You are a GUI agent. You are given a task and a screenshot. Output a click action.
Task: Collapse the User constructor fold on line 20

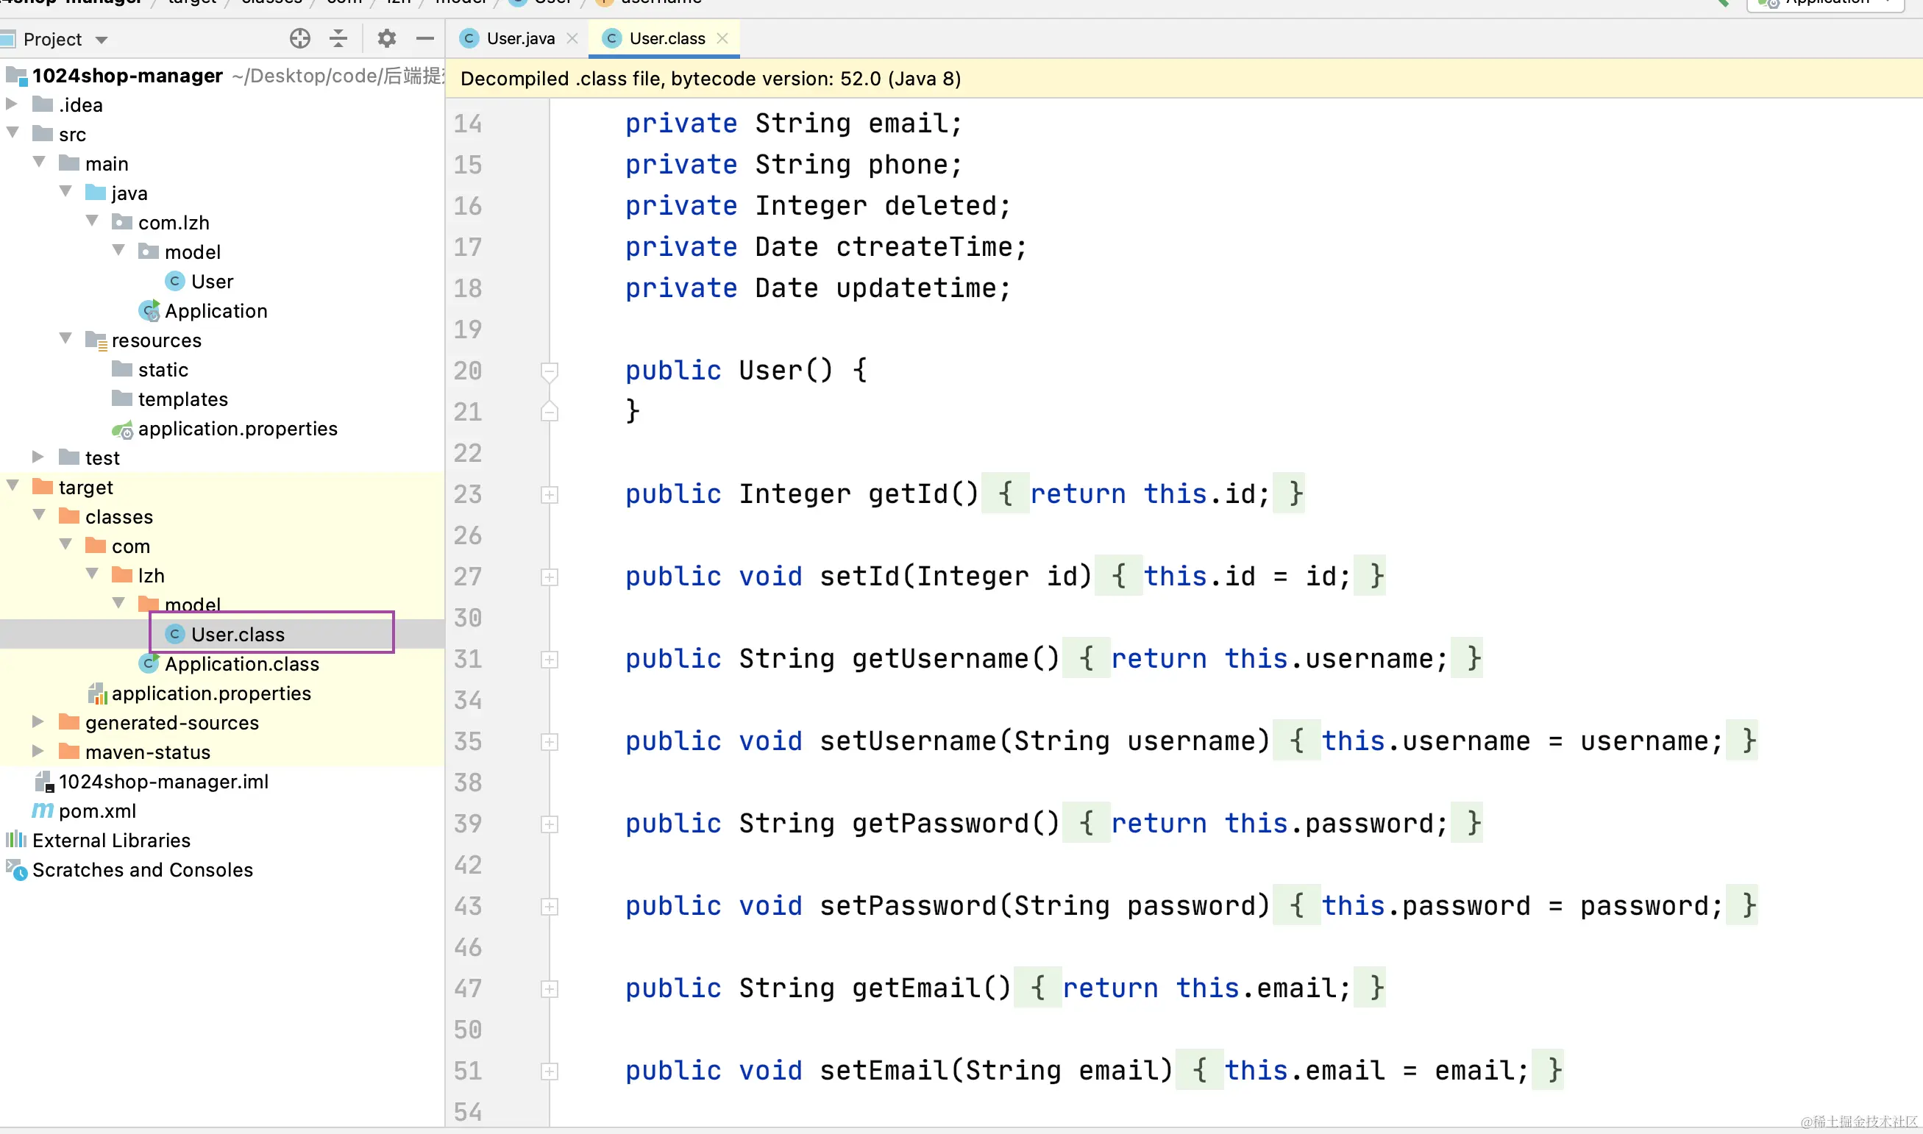tap(550, 371)
